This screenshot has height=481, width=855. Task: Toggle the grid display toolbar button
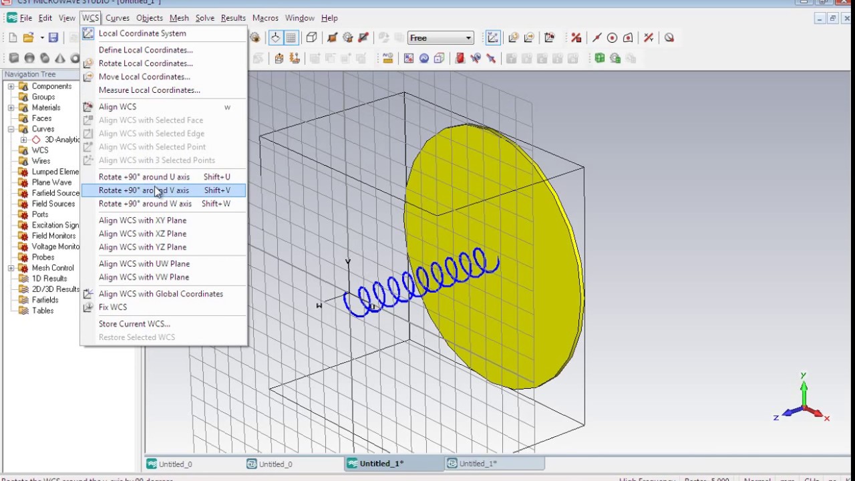[291, 38]
